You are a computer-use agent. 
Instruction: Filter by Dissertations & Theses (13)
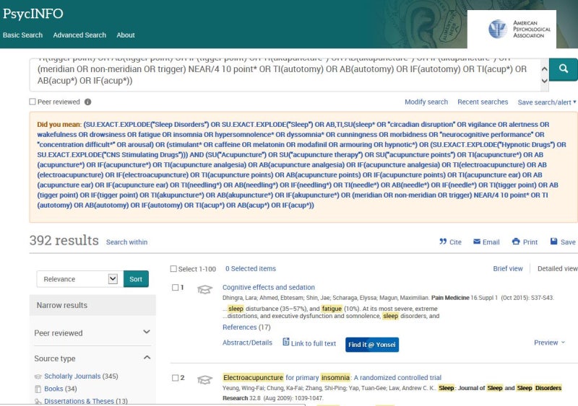tap(86, 401)
